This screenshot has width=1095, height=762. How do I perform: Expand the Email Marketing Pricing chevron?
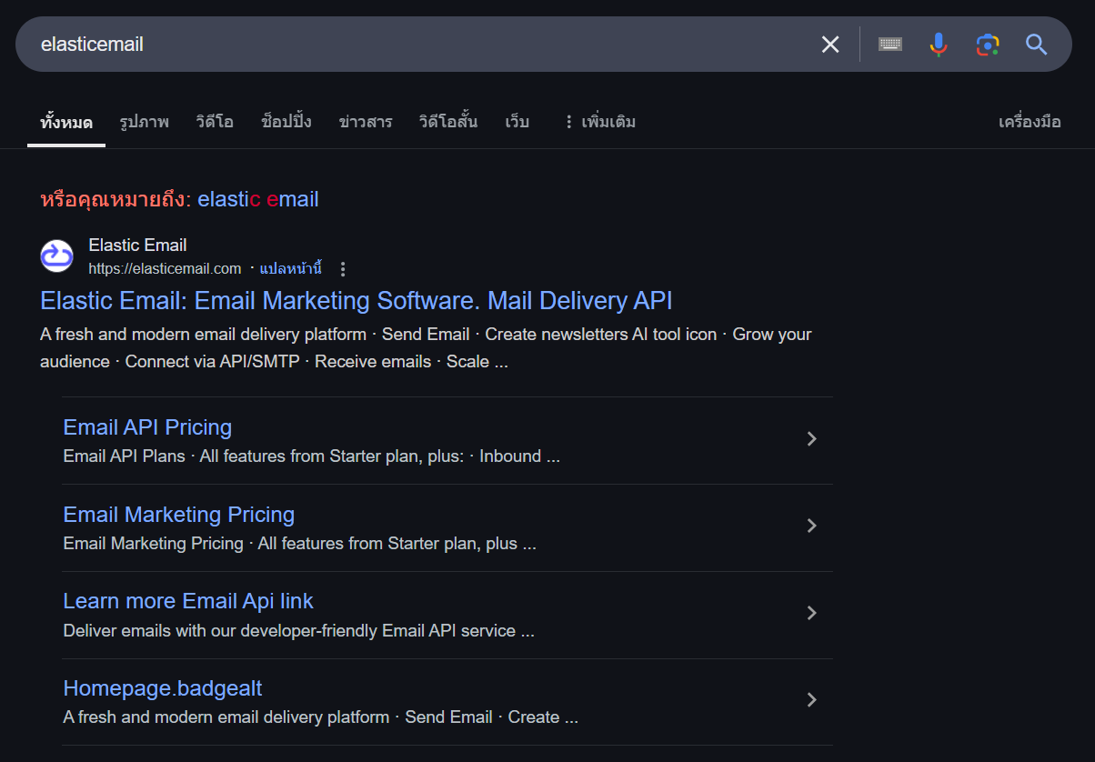tap(812, 526)
